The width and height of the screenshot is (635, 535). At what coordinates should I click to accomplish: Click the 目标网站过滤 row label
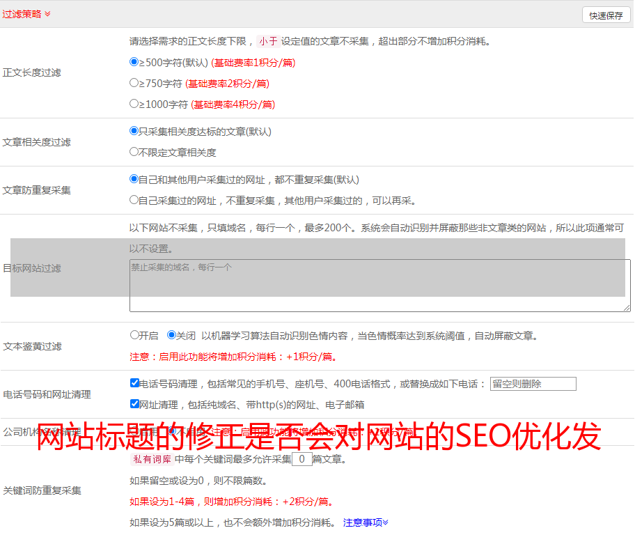(31, 268)
